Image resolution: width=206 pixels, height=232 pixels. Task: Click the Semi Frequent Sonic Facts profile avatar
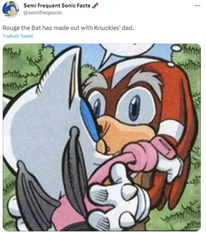[x=11, y=9]
